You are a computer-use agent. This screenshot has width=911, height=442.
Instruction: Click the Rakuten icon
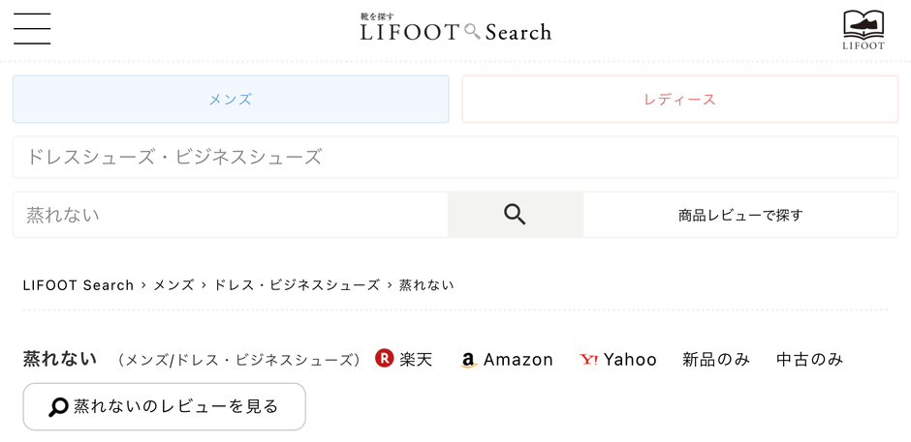click(x=385, y=359)
